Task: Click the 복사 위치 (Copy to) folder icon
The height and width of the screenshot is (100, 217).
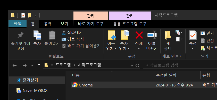Action: pos(125,35)
